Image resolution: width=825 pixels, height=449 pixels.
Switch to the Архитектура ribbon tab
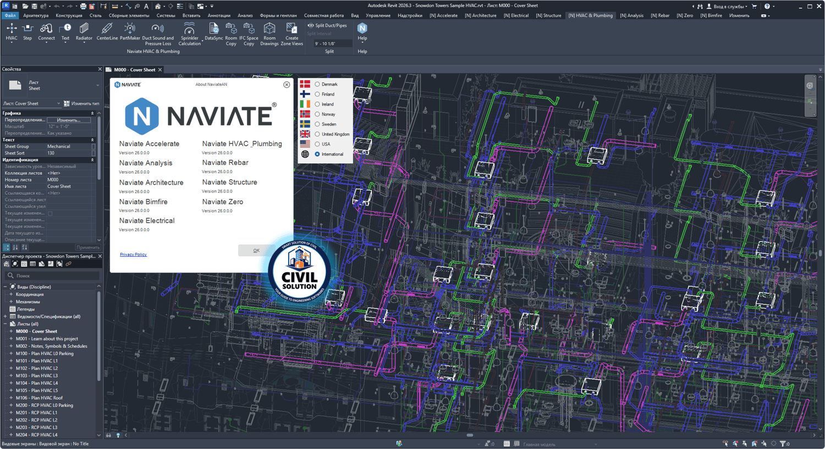click(x=36, y=15)
